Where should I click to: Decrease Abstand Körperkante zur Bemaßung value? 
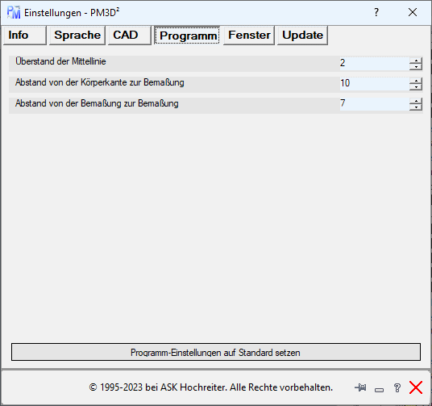(x=416, y=87)
